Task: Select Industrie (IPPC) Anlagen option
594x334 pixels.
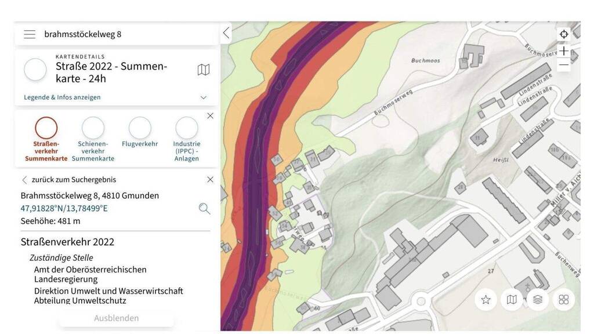Action: (187, 128)
